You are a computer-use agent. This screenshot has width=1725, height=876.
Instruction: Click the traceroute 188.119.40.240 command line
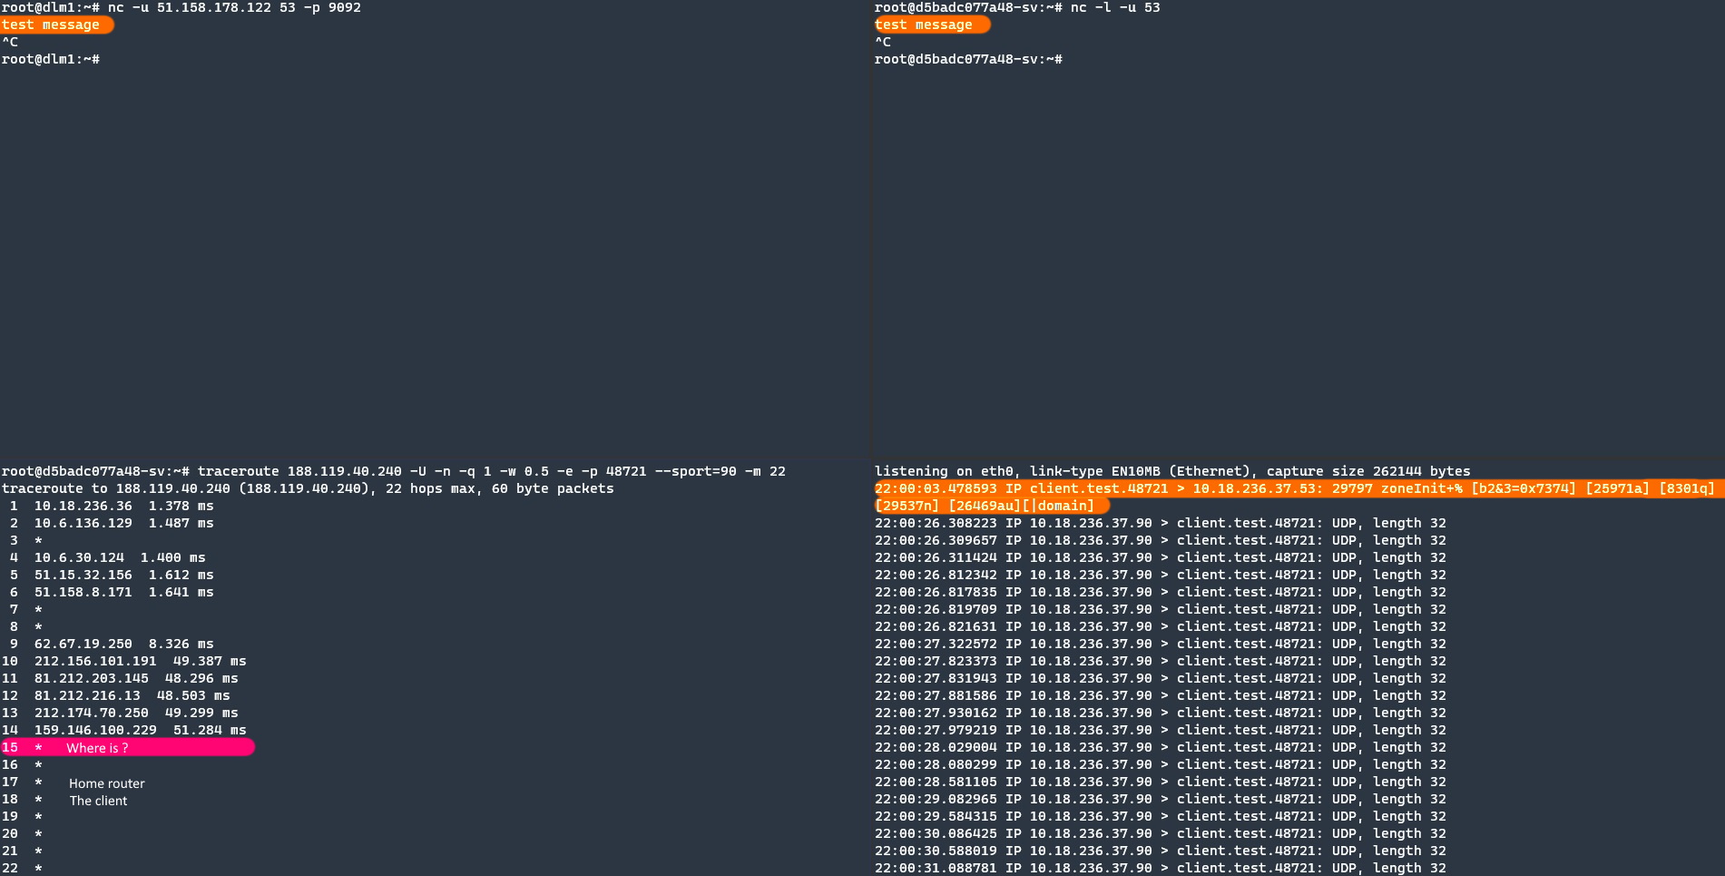point(394,471)
